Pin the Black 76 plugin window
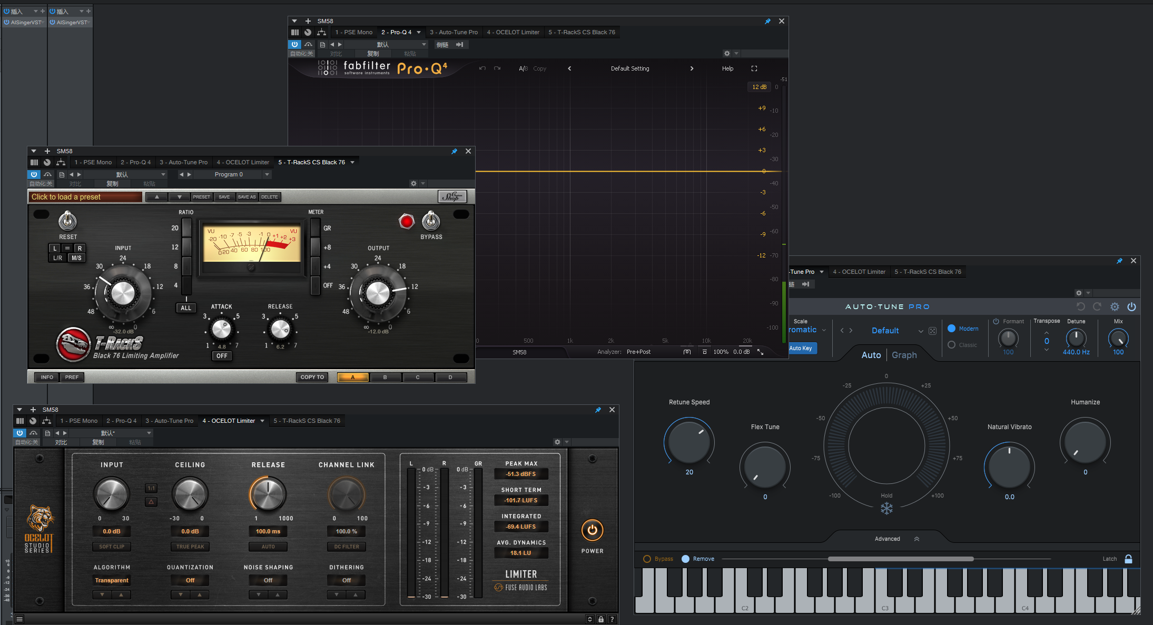Screen dimensions: 1153x625 click(454, 151)
